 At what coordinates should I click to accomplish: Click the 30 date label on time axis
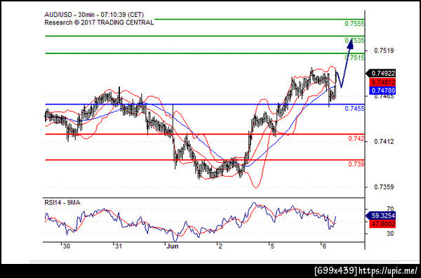(67, 246)
